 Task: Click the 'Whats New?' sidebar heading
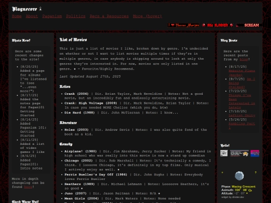pyautogui.click(x=21, y=41)
